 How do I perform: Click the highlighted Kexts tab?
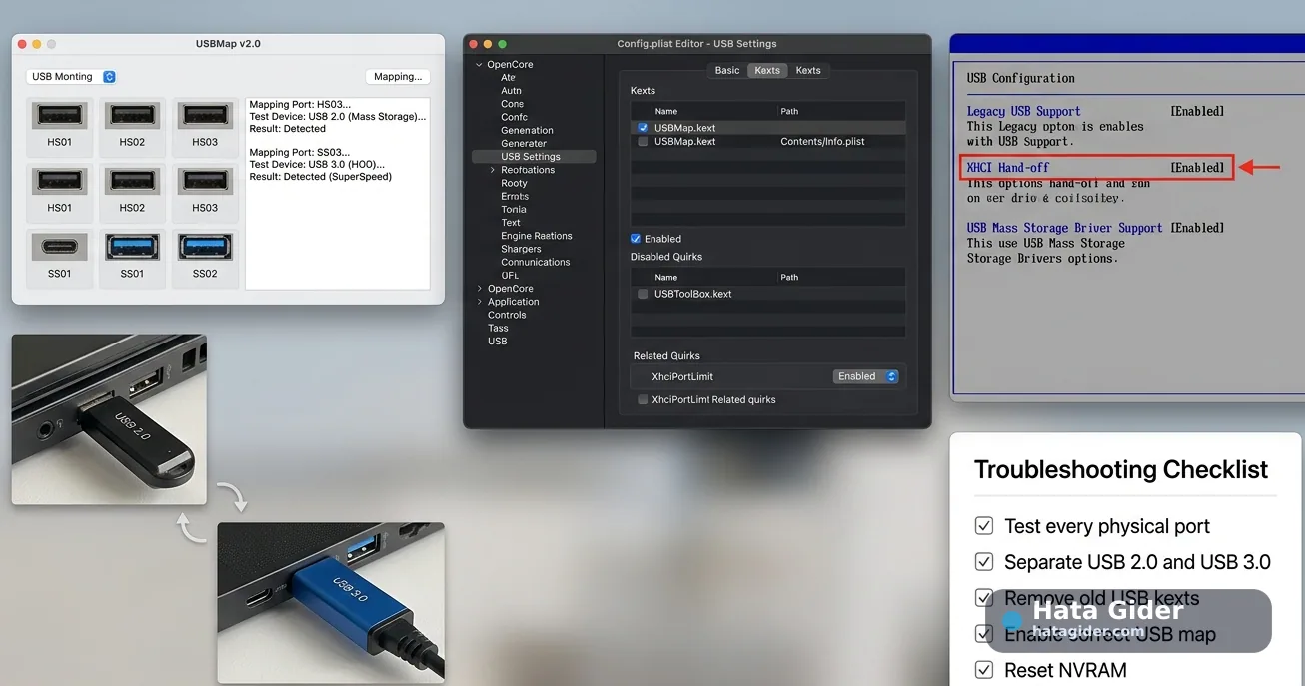(x=767, y=70)
